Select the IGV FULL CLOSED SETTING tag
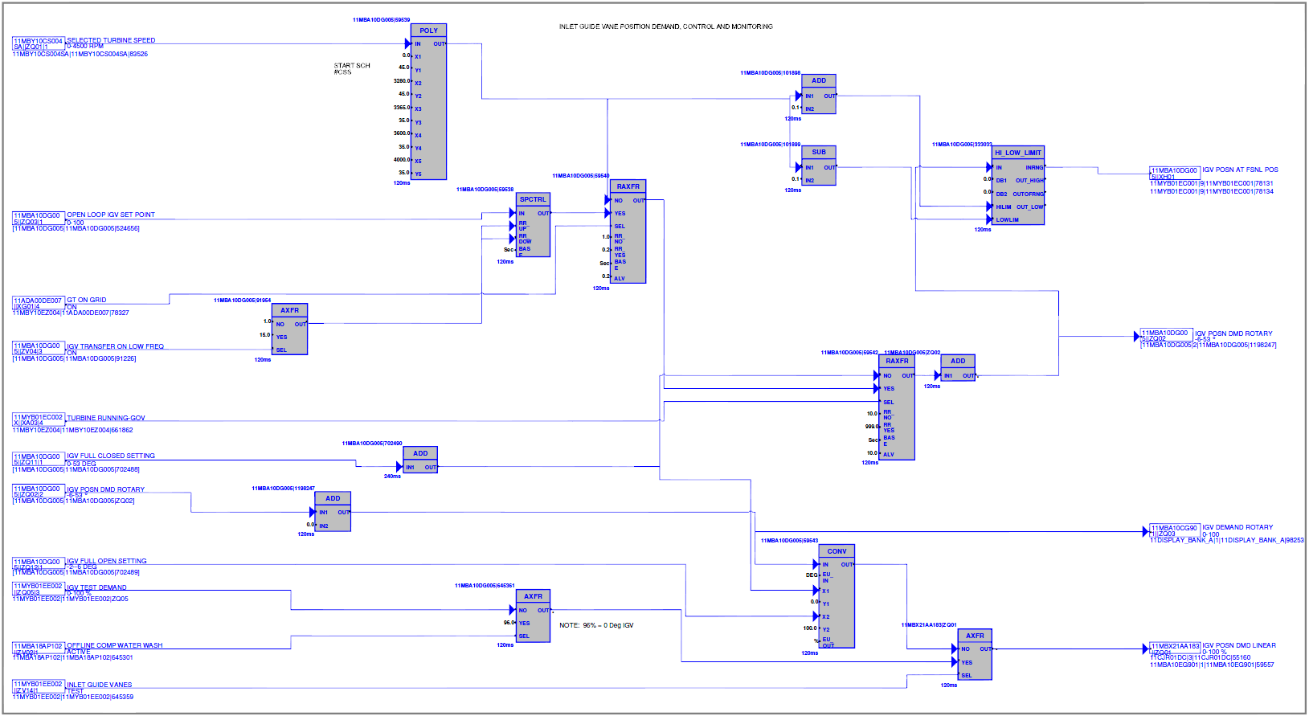The height and width of the screenshot is (716, 1309). click(110, 456)
